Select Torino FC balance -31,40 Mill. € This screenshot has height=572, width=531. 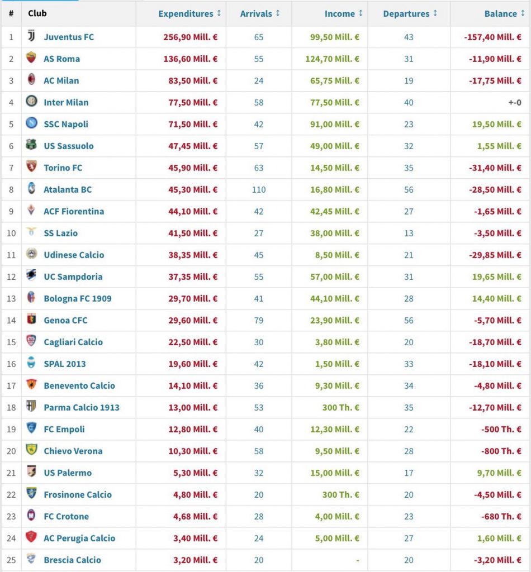click(495, 168)
